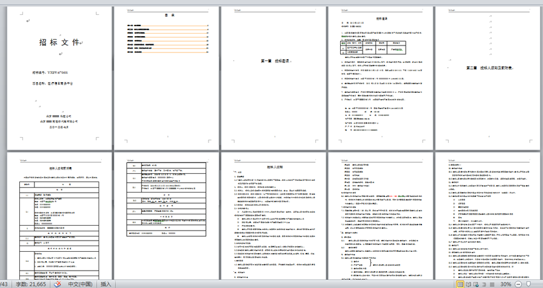Click the 中文(中国) language indicator
Viewport: 543px width, 288px height.
(x=80, y=284)
